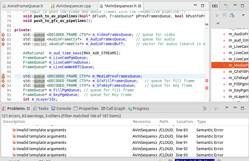The width and height of the screenshot is (249, 161).
Task: Minimize the editor area
Action: [x=195, y=5]
